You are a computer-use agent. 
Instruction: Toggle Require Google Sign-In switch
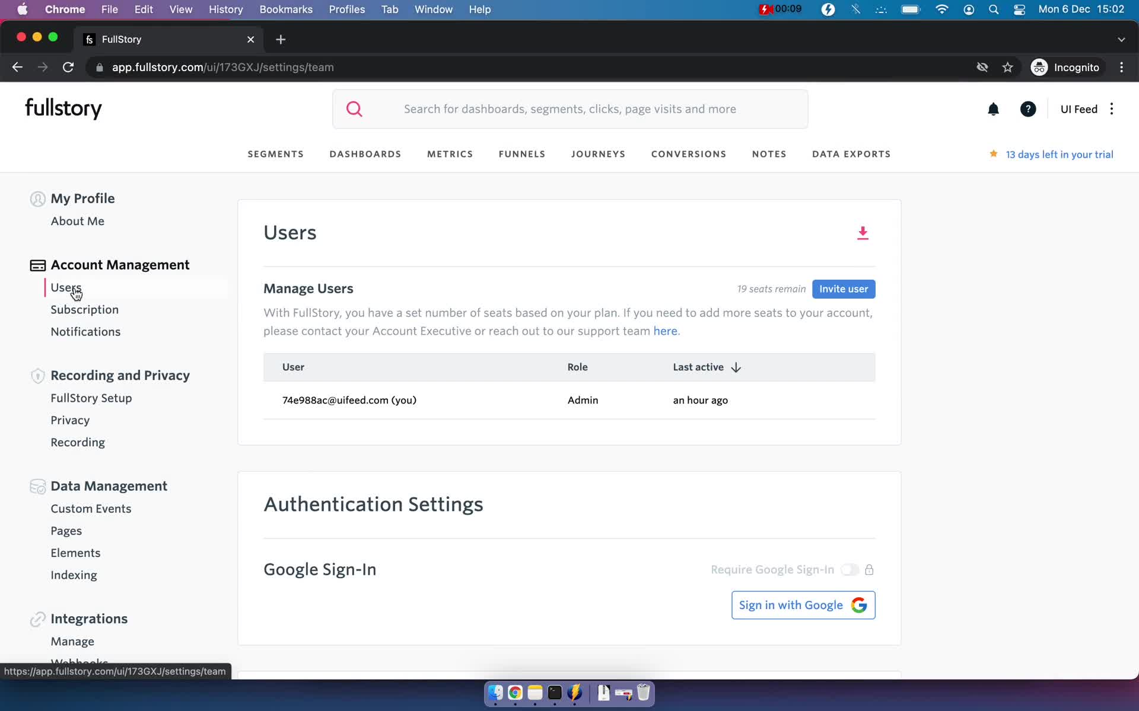click(850, 569)
